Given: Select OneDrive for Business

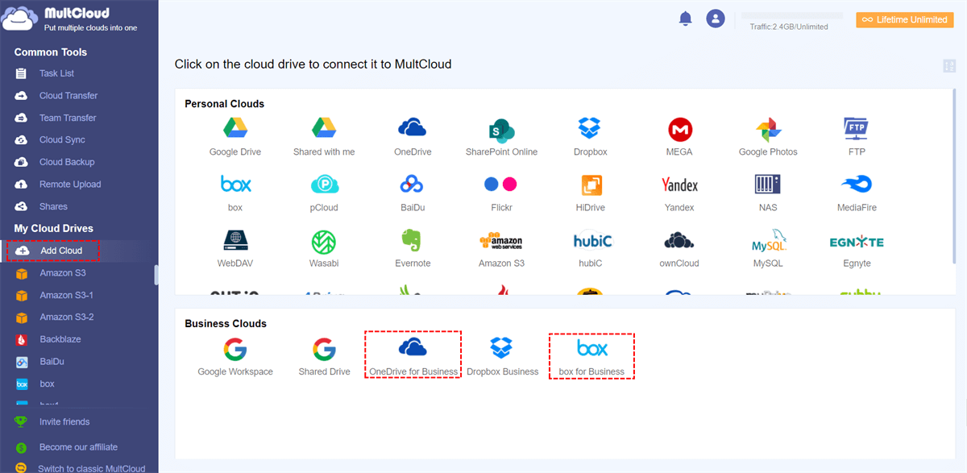Looking at the screenshot, I should 413,355.
